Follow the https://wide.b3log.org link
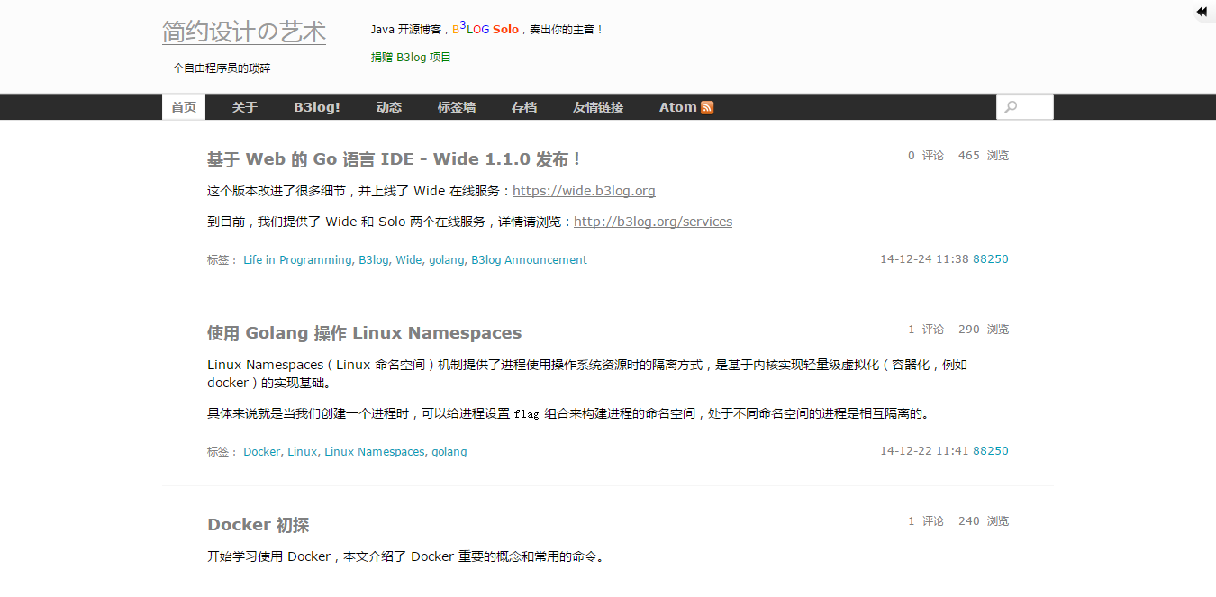Image resolution: width=1216 pixels, height=597 pixels. click(x=584, y=191)
